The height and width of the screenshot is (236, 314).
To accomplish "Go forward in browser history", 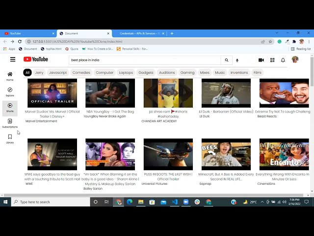I will click(x=12, y=41).
